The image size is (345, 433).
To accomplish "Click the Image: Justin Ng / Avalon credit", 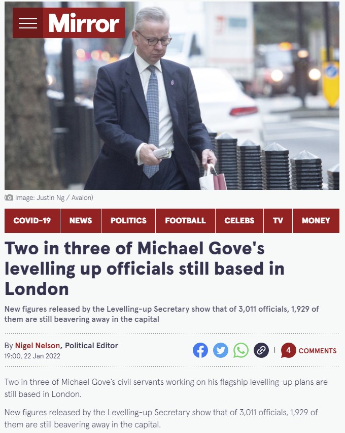I will [54, 198].
